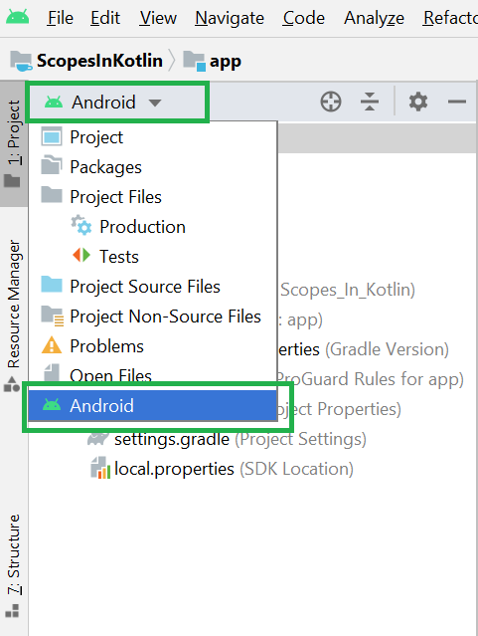Click the app module folder icon
This screenshot has height=636, width=478.
(194, 61)
